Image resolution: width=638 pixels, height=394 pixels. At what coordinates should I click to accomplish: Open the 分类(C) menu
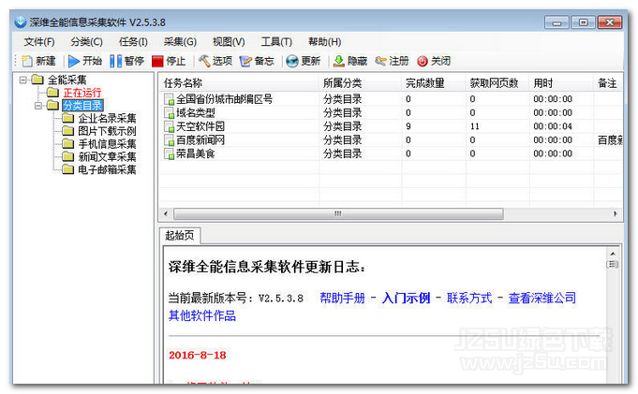click(x=87, y=42)
